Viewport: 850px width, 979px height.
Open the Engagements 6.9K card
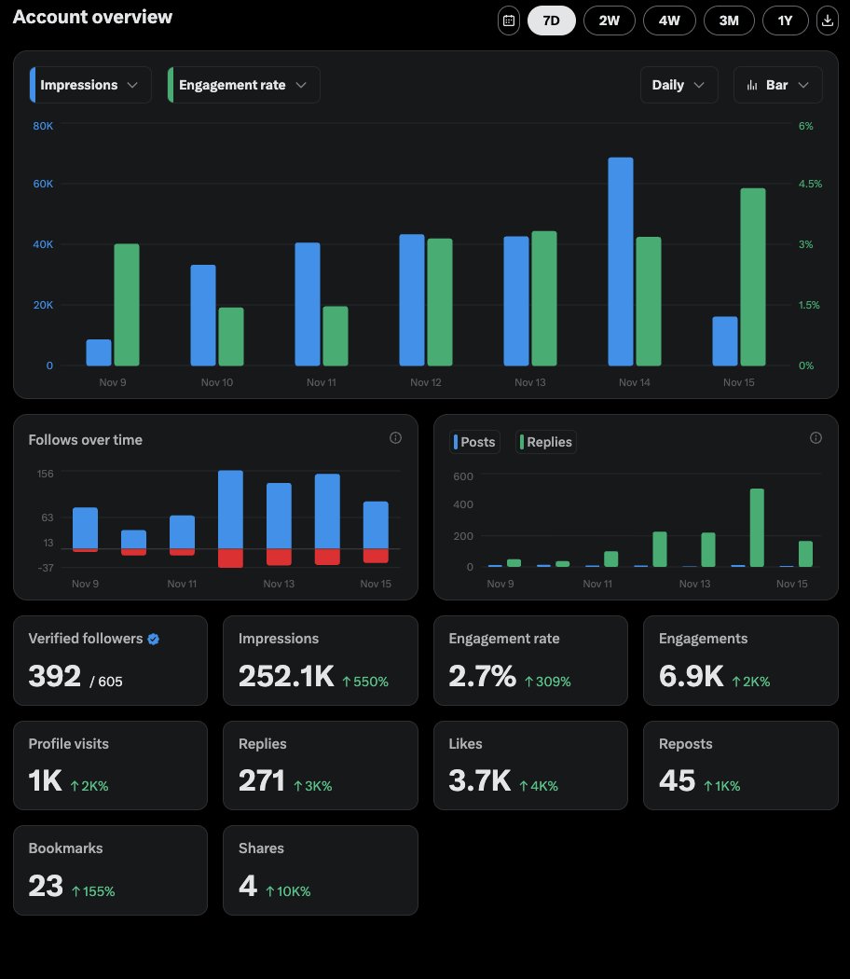pos(741,660)
